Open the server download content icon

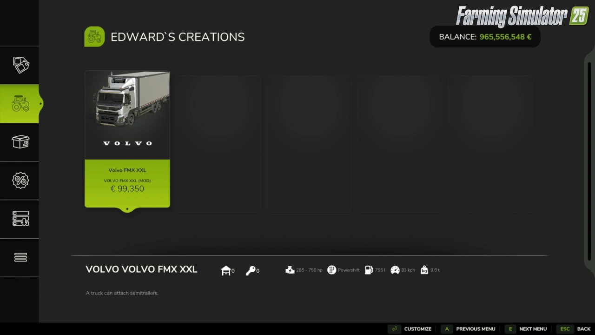[20, 219]
